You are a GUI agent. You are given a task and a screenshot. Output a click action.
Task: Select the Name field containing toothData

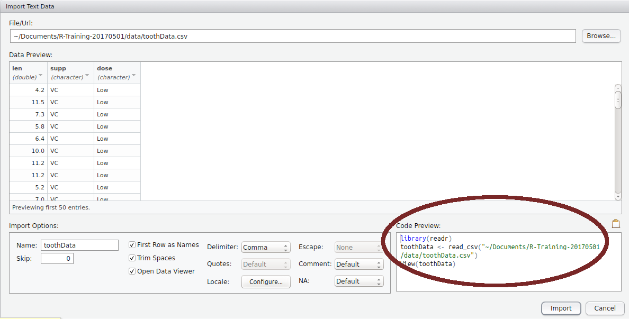point(79,245)
